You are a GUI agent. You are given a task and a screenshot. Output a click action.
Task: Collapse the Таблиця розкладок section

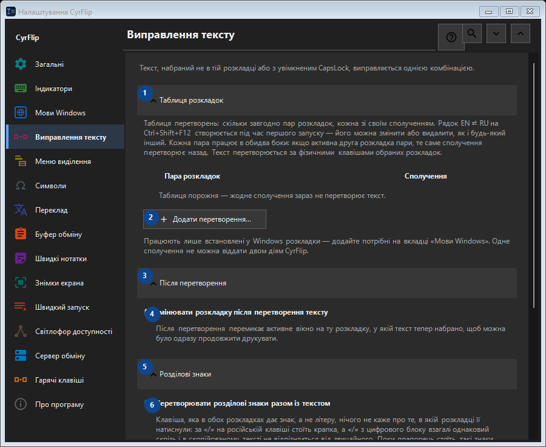tap(327, 100)
